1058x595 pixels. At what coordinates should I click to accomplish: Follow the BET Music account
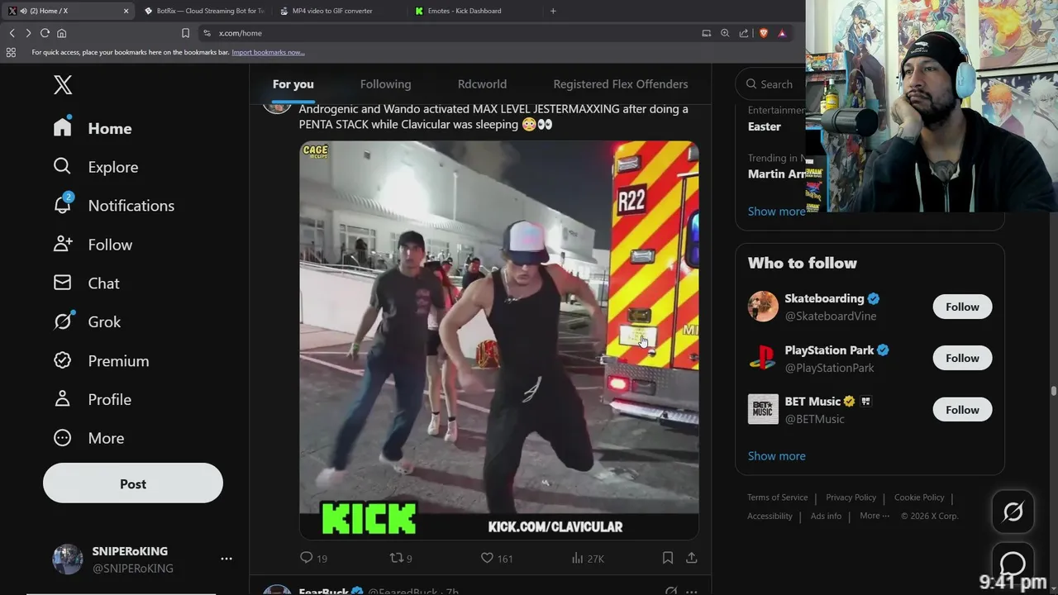(962, 410)
